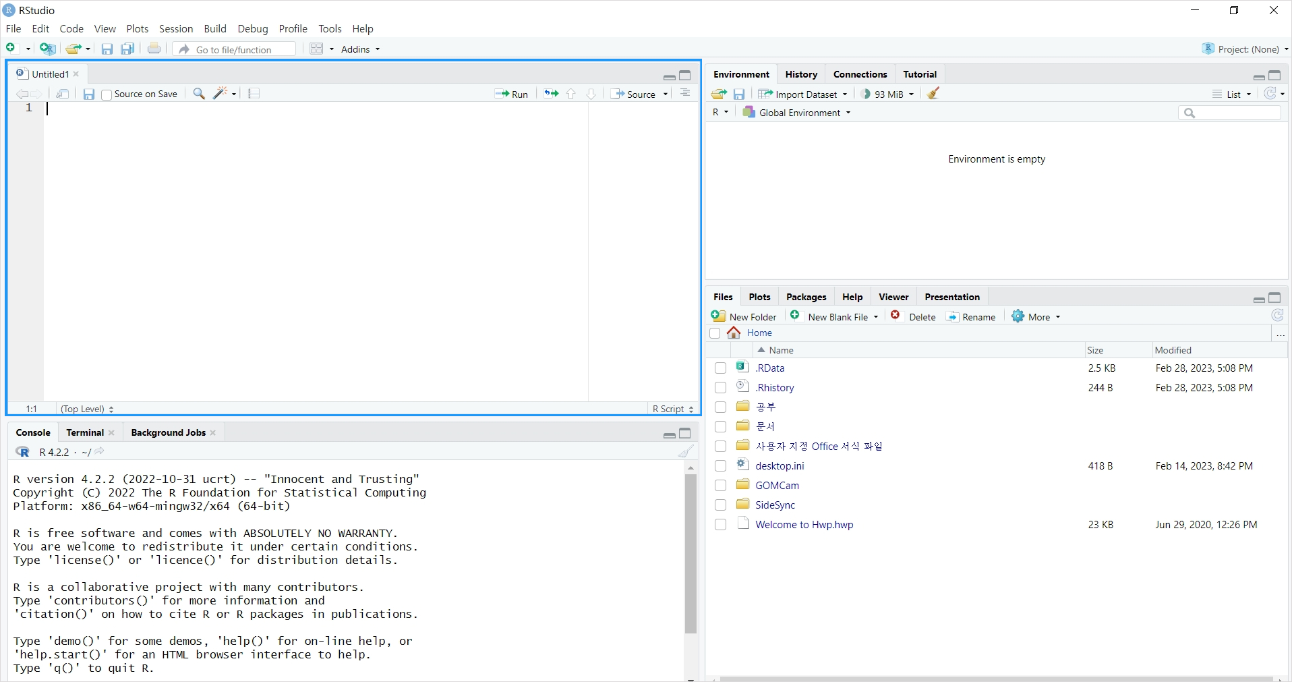Image resolution: width=1292 pixels, height=682 pixels.
Task: Check the box next to GOMCam folder
Action: pos(720,486)
